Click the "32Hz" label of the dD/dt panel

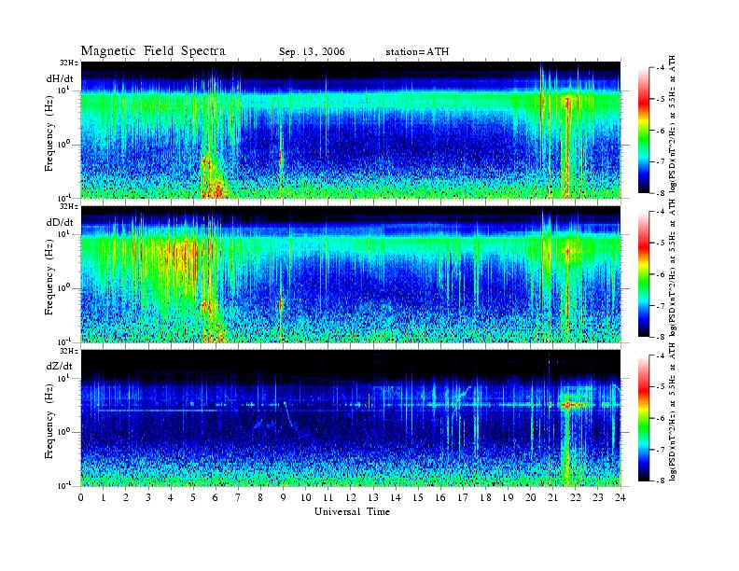[69, 206]
